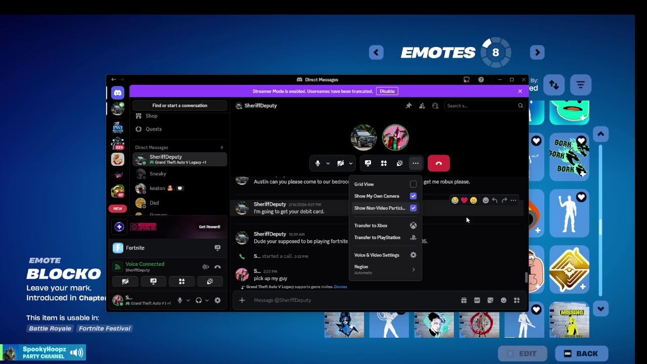Open add reaction picker on message
Image resolution: width=647 pixels, height=364 pixels.
(x=486, y=201)
